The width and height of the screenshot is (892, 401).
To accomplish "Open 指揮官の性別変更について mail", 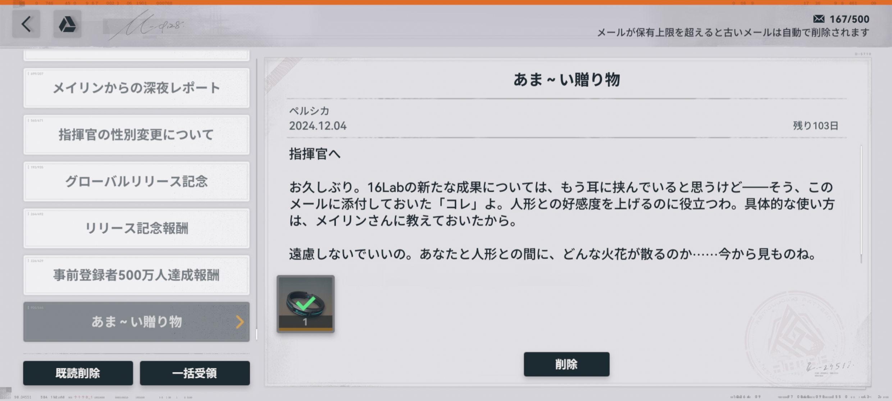I will tap(136, 135).
